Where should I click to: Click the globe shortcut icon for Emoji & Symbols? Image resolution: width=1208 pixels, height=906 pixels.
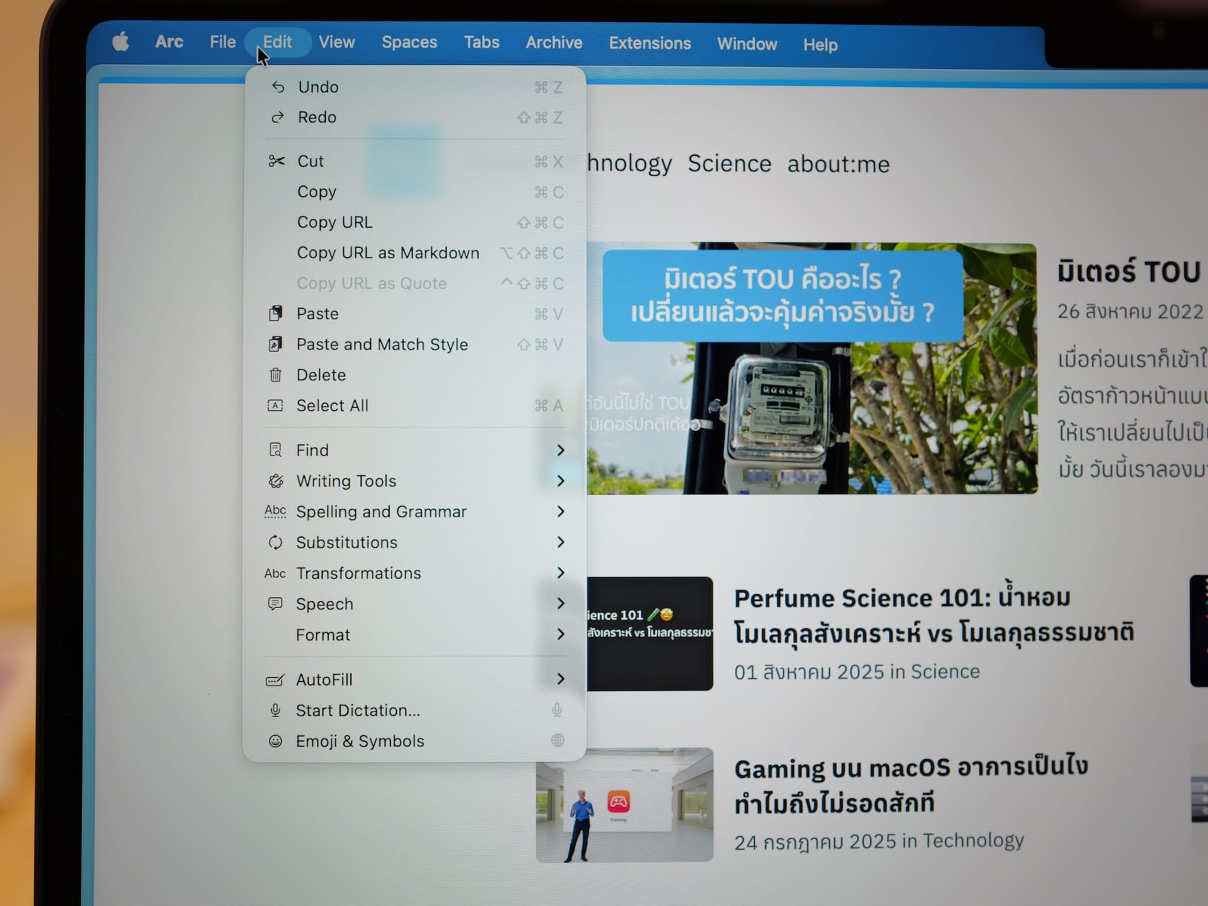coord(557,741)
